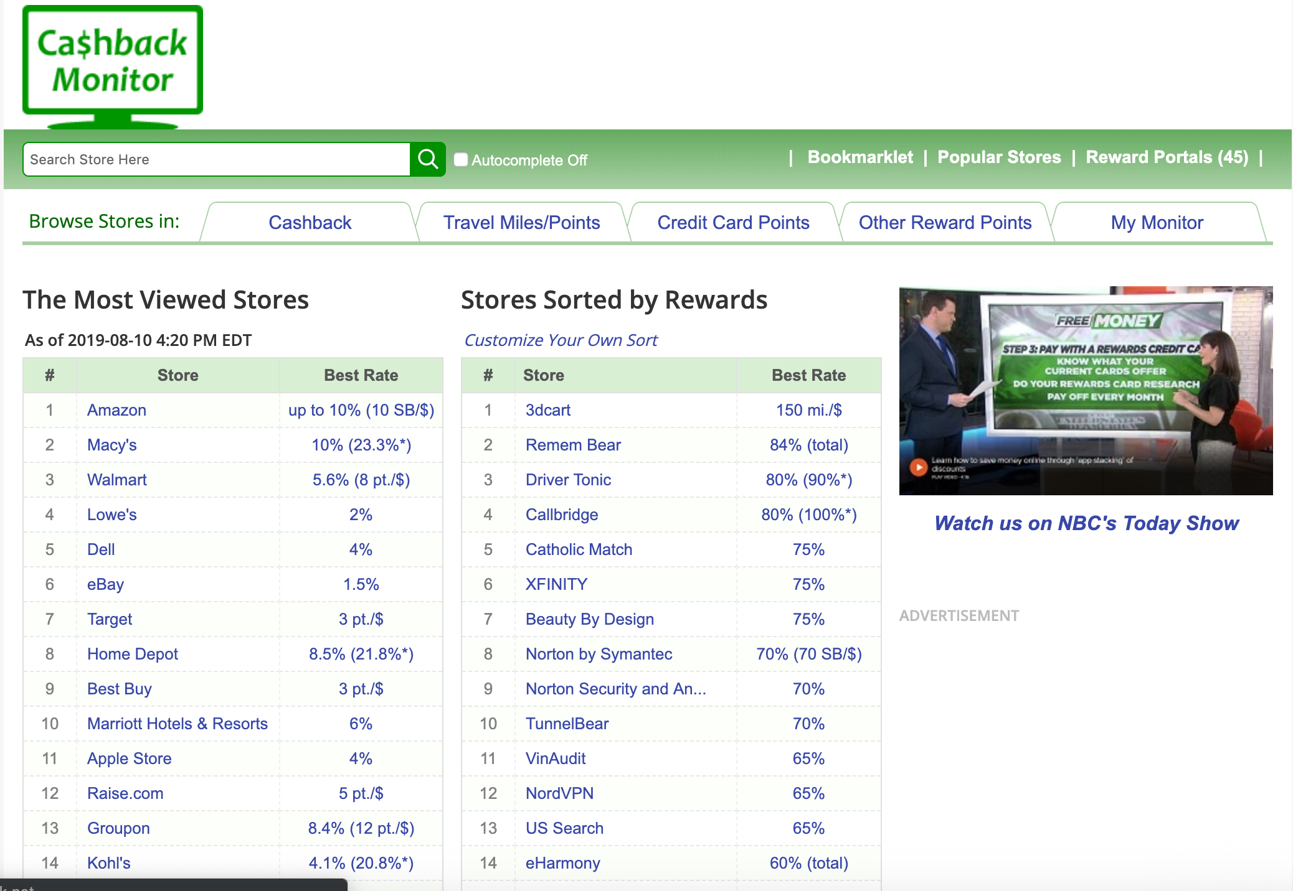Click Watch us on NBC's Today Show
The image size is (1293, 891).
tap(1086, 523)
